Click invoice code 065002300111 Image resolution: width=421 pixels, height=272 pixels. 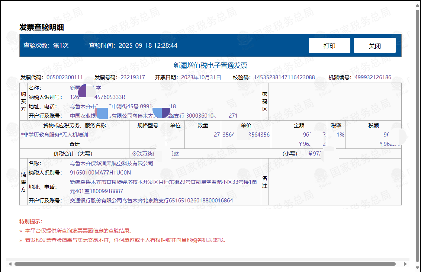pyautogui.click(x=65, y=77)
